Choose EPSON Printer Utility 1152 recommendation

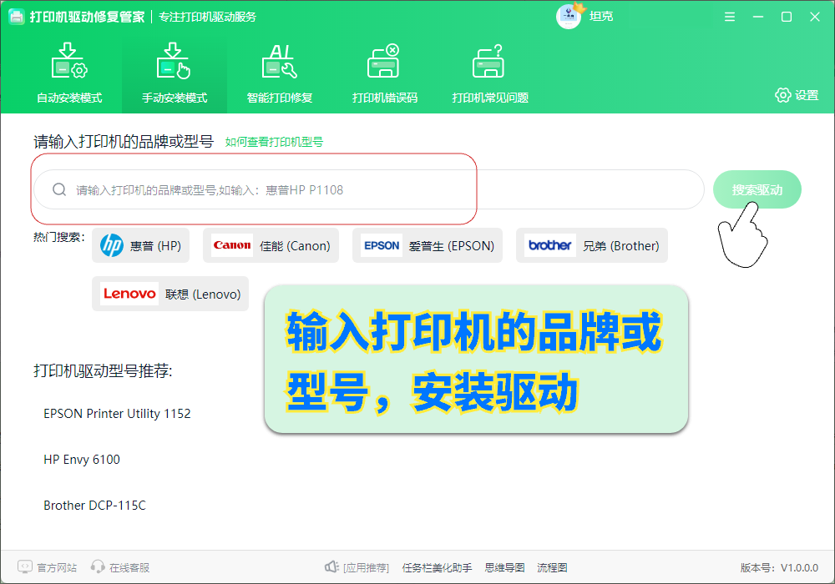pos(117,414)
